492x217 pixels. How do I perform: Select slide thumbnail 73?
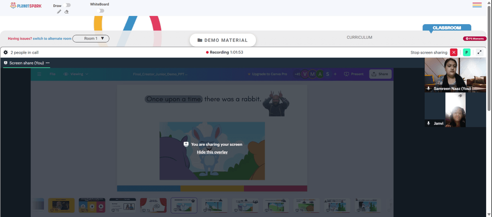[x=154, y=205]
